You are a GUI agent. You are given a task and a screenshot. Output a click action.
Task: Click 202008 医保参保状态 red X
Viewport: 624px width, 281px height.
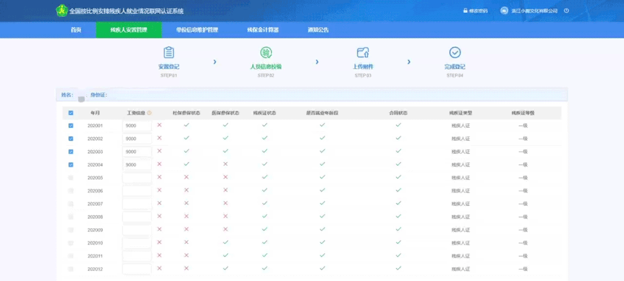click(225, 216)
